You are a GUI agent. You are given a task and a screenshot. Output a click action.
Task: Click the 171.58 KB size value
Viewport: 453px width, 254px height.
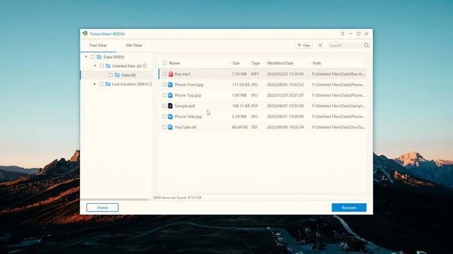[x=241, y=85]
